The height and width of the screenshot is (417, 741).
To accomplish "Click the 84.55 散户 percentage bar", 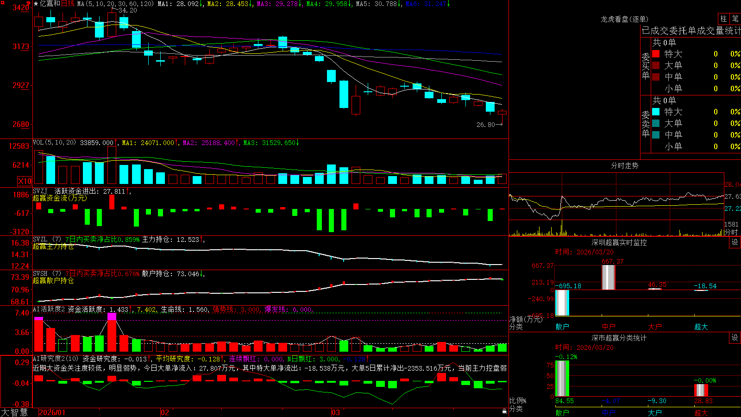I will [562, 379].
